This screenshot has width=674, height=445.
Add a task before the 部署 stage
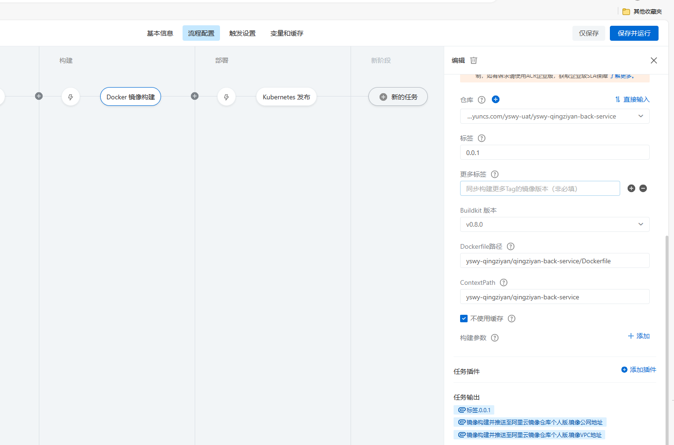coord(195,96)
